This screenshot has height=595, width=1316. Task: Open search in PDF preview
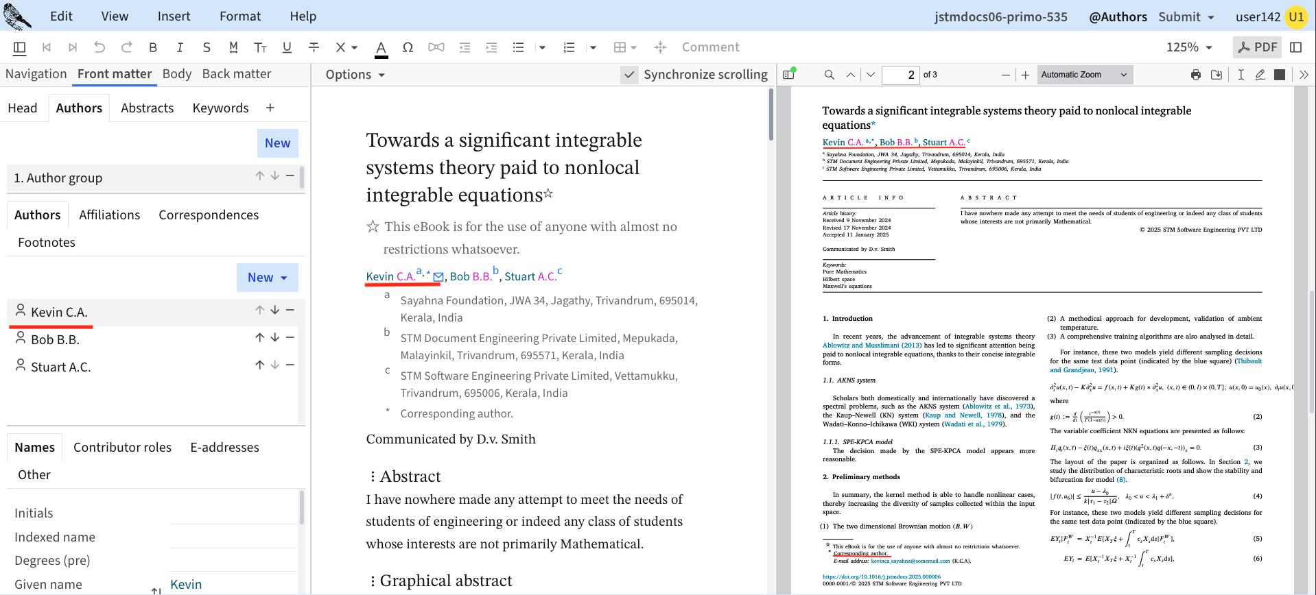pyautogui.click(x=830, y=75)
